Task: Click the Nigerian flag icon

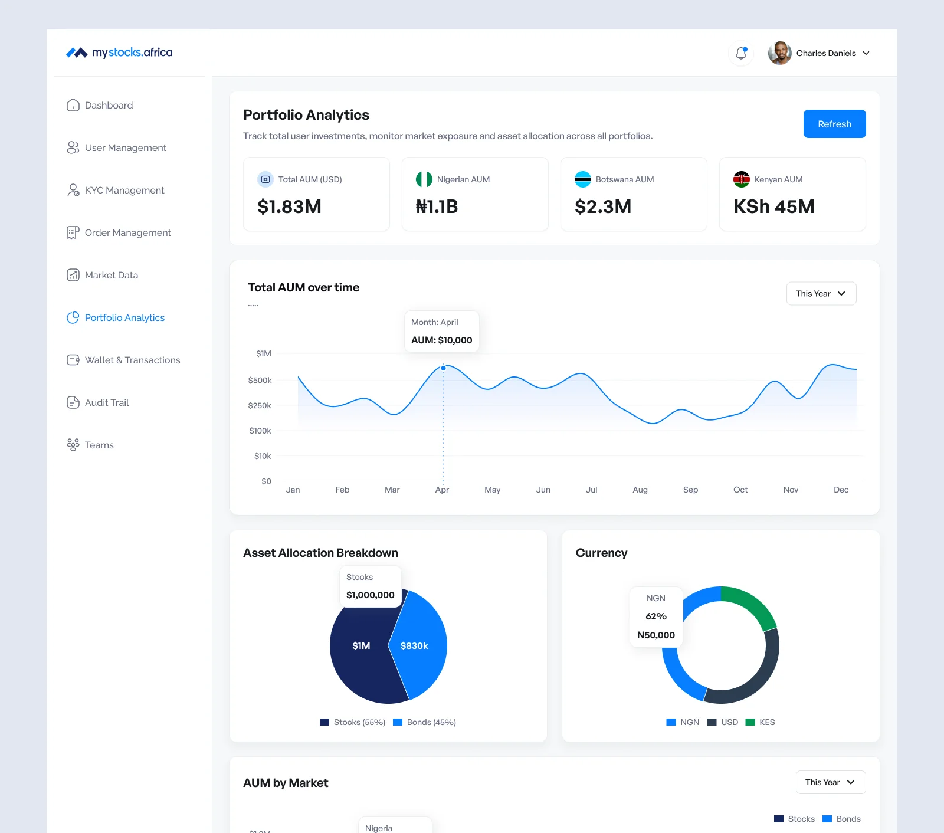Action: click(x=424, y=179)
